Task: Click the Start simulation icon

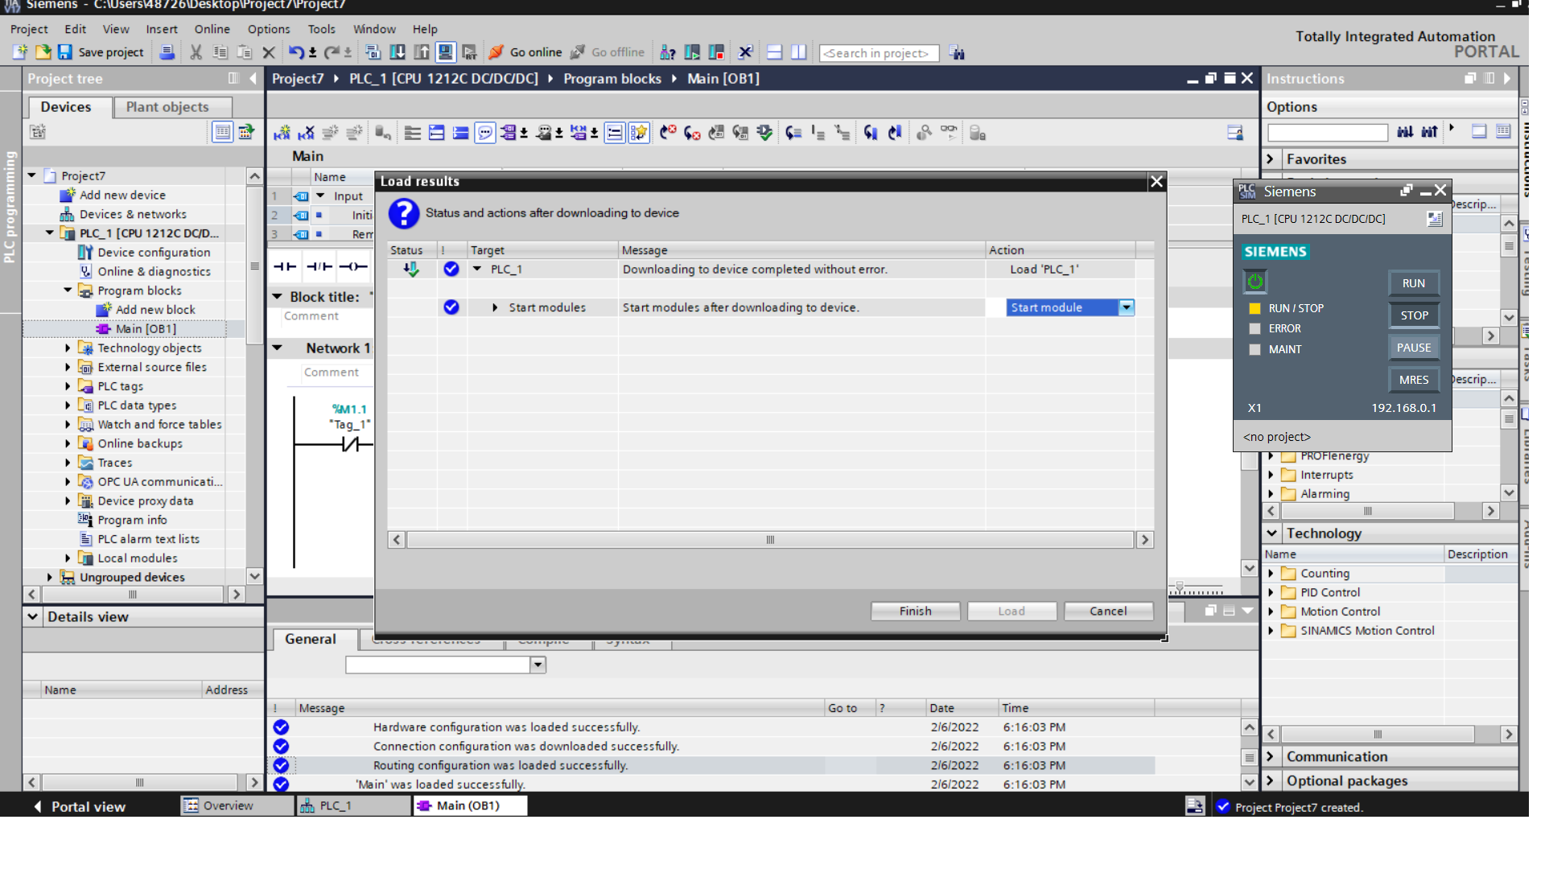Action: point(445,52)
